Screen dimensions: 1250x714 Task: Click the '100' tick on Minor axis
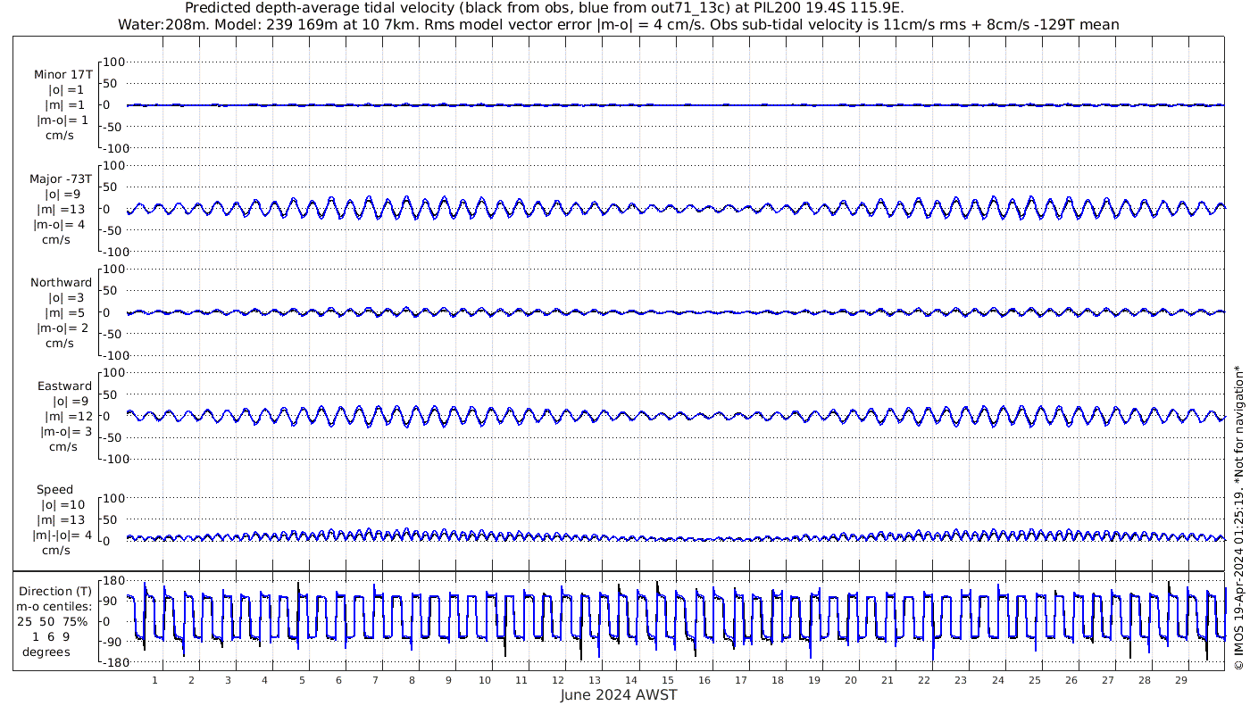114,62
